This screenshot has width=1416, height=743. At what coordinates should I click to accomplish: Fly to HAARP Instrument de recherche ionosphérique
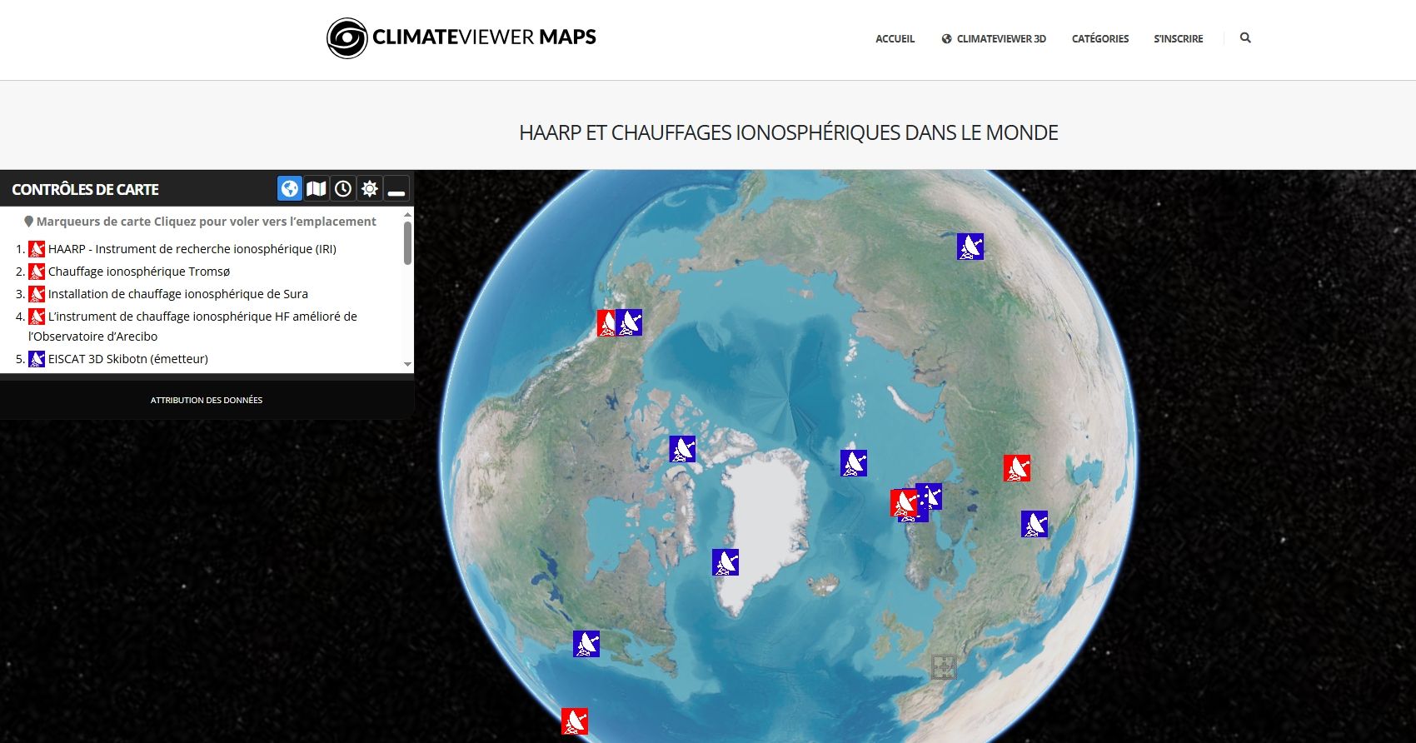coord(192,249)
